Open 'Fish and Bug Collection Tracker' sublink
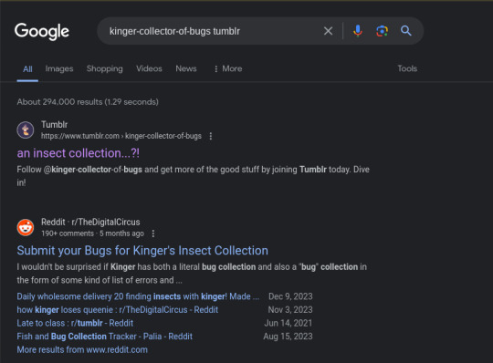493x363 pixels. tap(105, 337)
